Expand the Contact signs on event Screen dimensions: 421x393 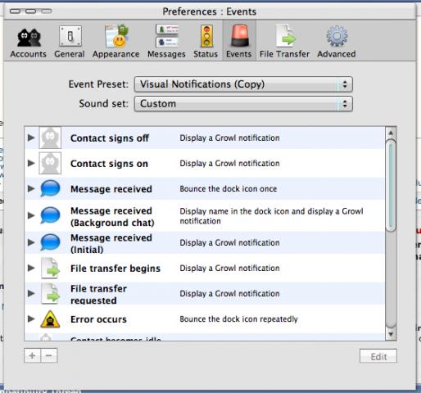[x=31, y=163]
